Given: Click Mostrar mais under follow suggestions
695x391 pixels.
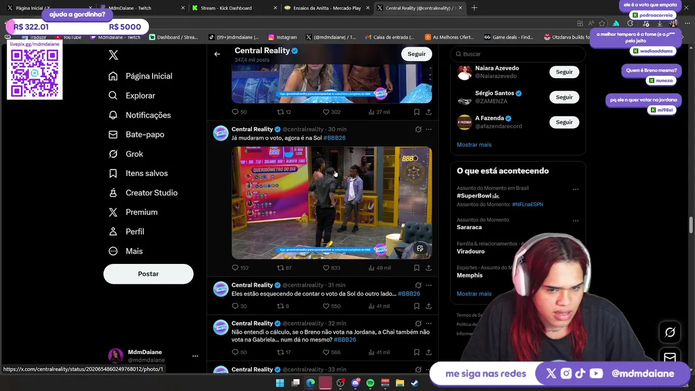Looking at the screenshot, I should pos(474,144).
